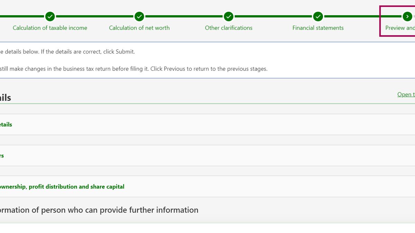Expand the section row ending in 'rs'
The height and width of the screenshot is (233, 415).
click(x=2, y=156)
